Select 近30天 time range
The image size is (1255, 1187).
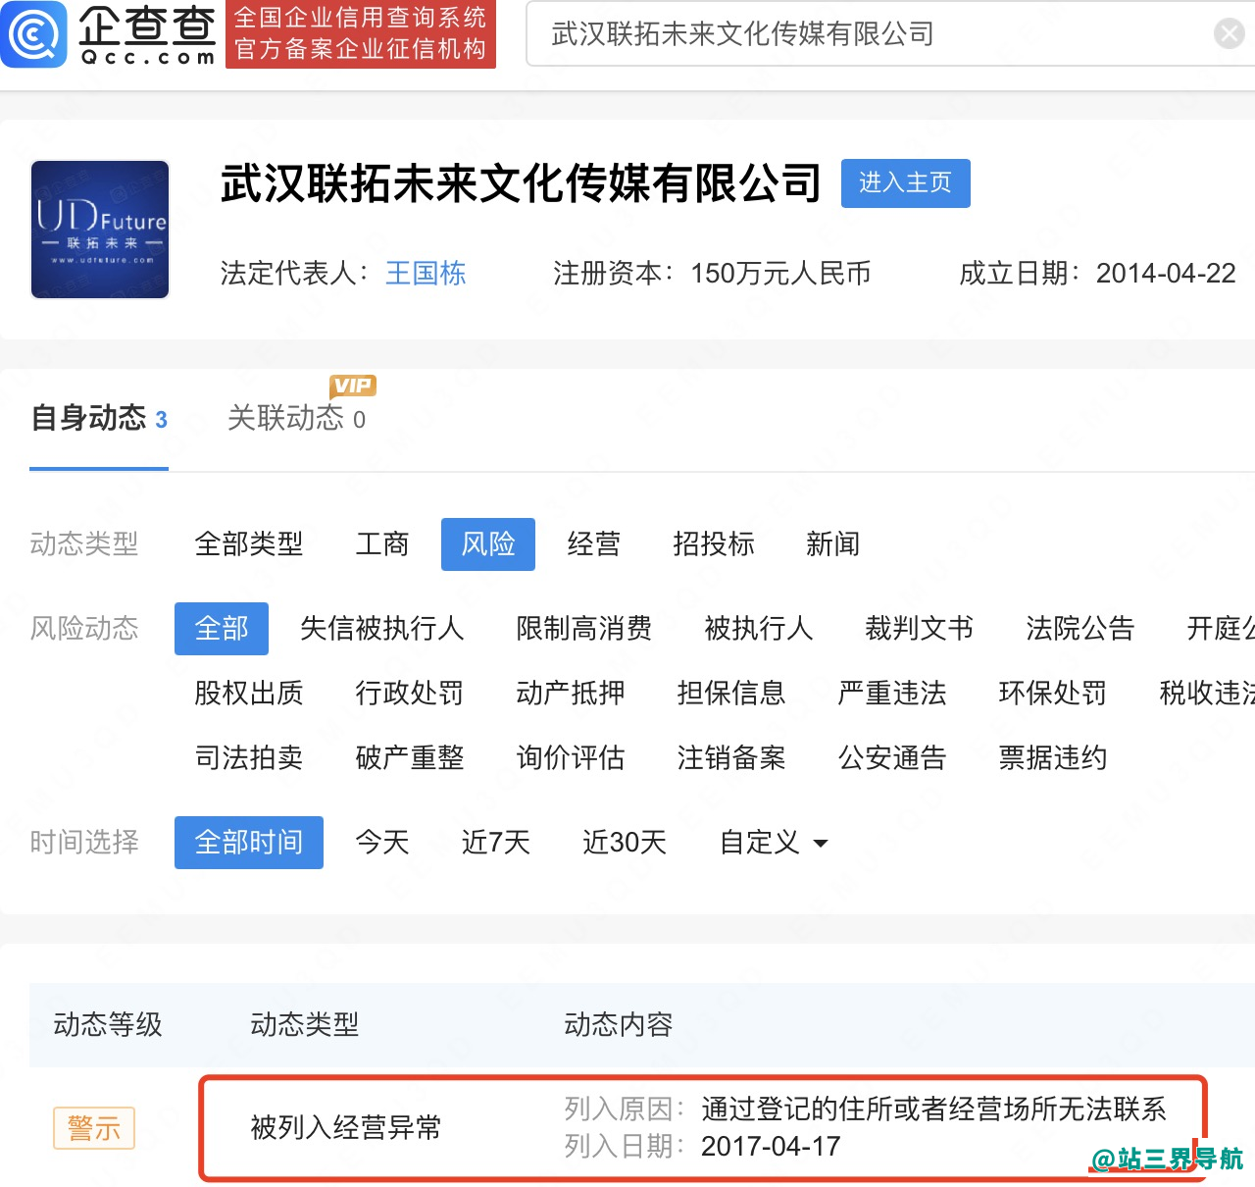click(x=626, y=842)
